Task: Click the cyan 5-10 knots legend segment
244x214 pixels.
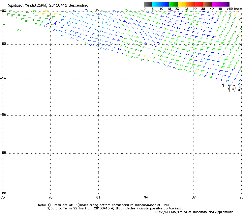Action: (x=156, y=4)
